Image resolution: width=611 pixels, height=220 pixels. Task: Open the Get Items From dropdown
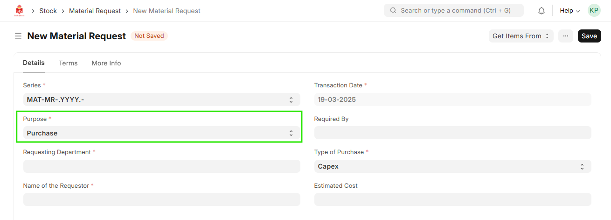tap(521, 36)
